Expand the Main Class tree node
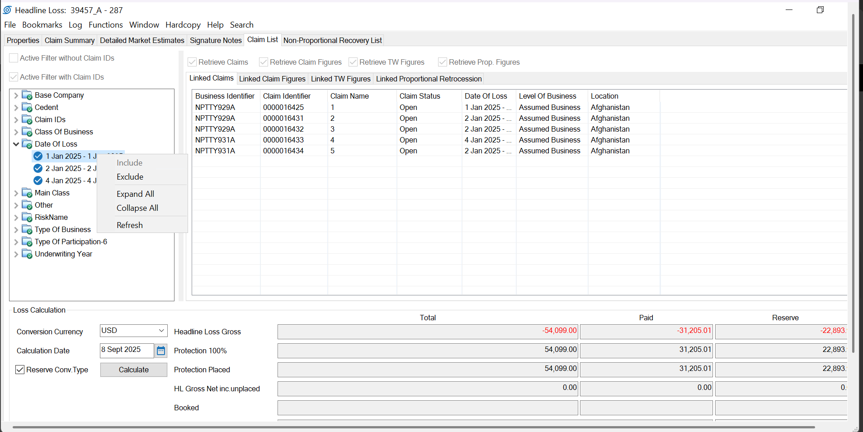Screen dimensions: 863x432 [16, 193]
